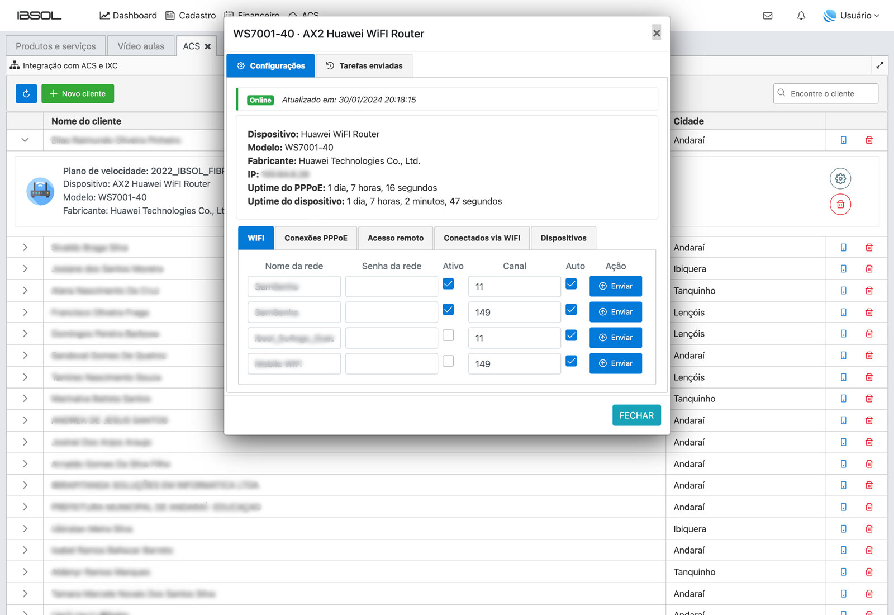Uncheck Ativo for second network on channel 149
Screen dimensions: 894x615
click(x=448, y=310)
